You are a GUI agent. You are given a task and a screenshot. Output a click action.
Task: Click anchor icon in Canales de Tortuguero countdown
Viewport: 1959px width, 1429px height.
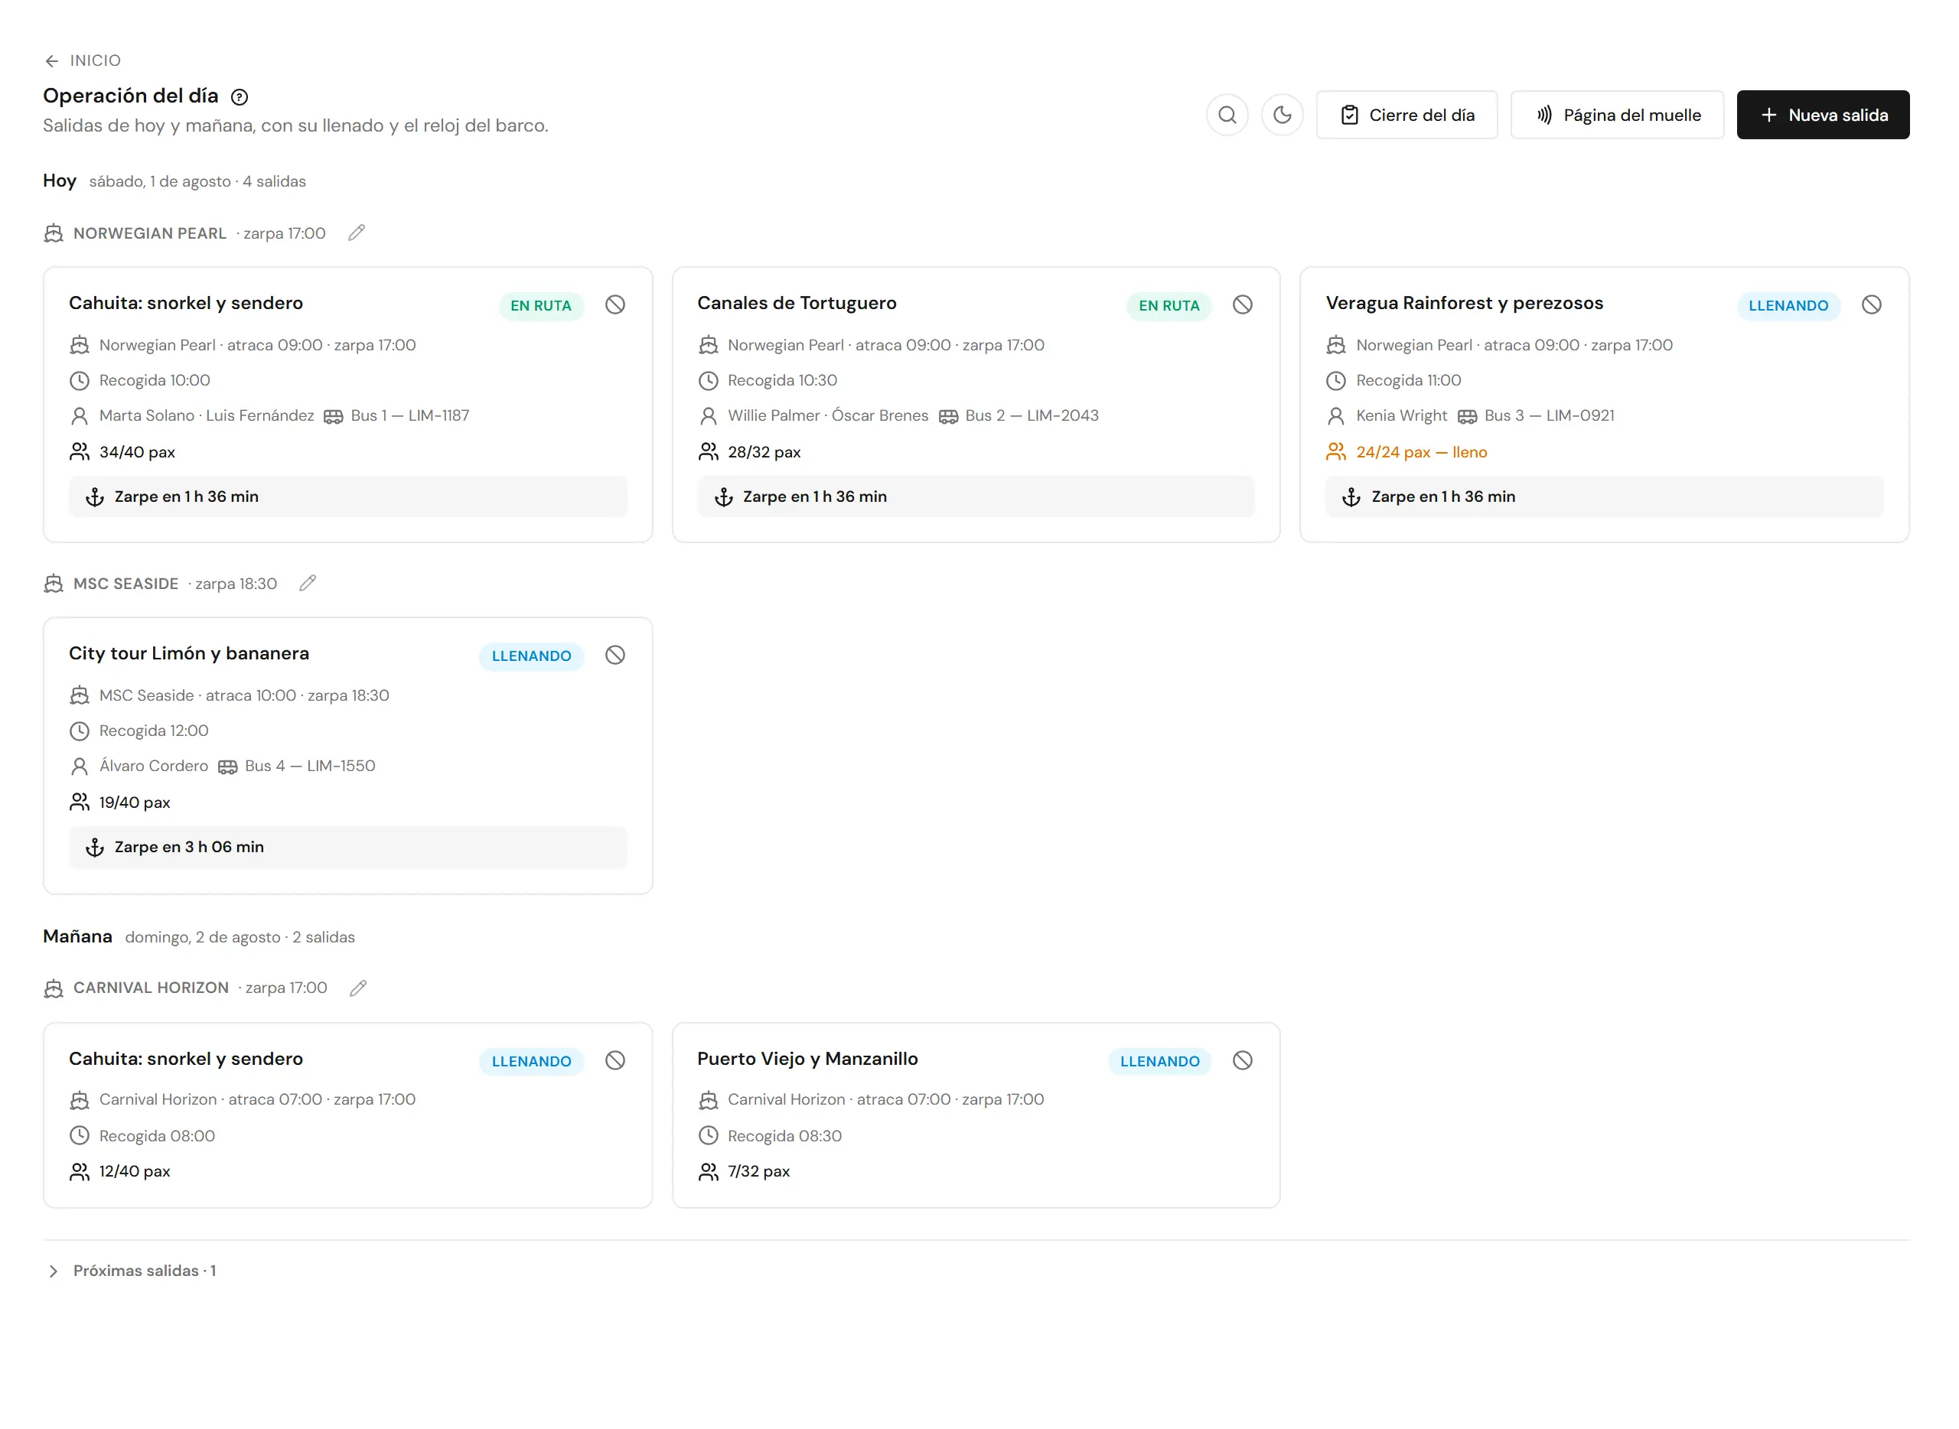[723, 497]
